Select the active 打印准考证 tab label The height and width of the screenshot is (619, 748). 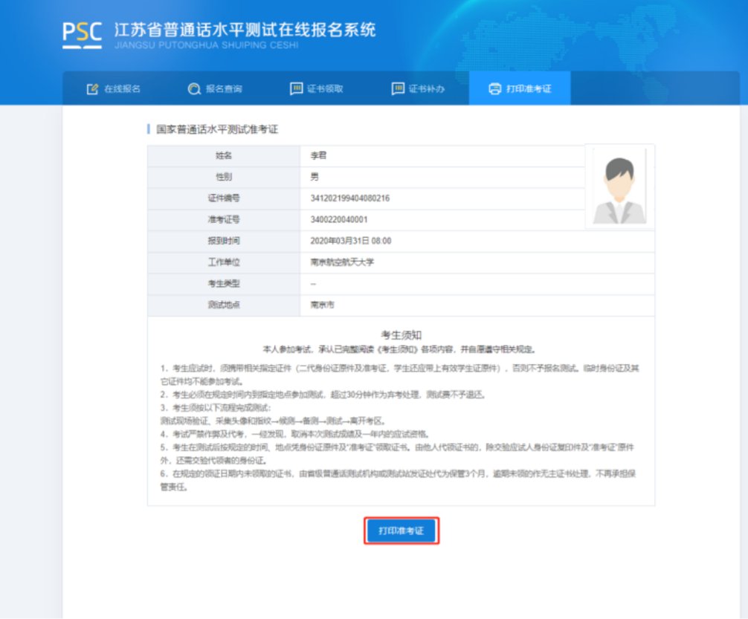pyautogui.click(x=528, y=89)
